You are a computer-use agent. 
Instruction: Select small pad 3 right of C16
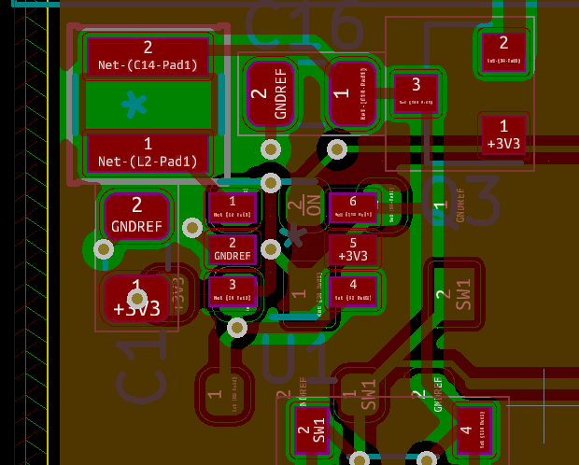[416, 93]
